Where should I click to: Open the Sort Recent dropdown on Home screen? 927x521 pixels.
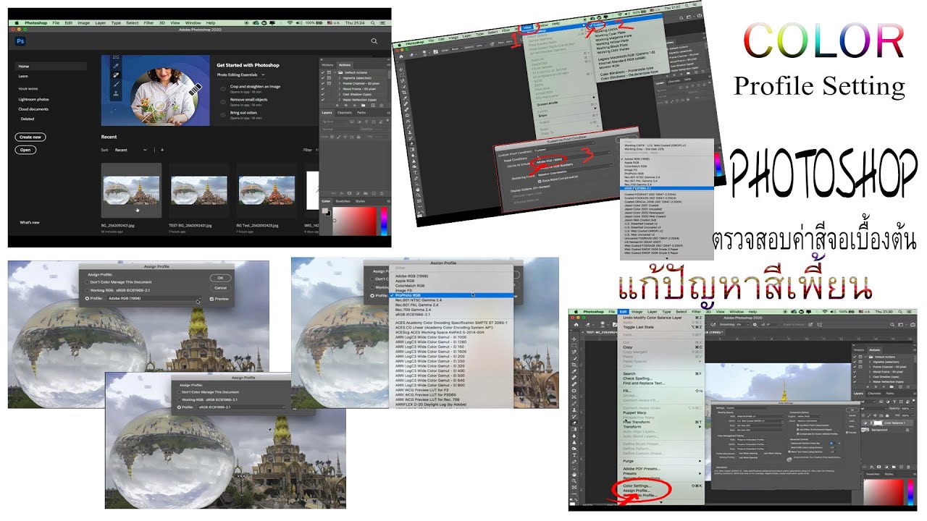131,150
